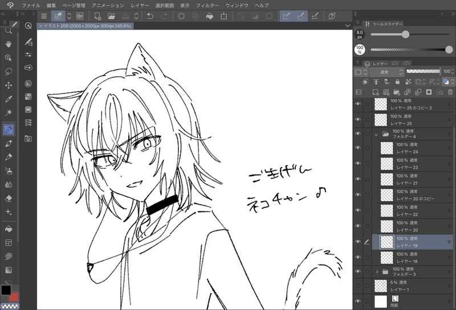Select the Eyedropper tool

(9, 99)
